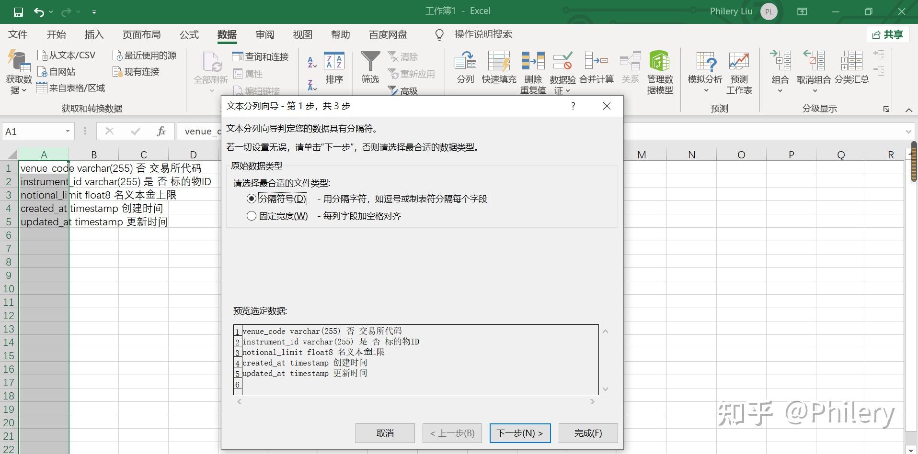The height and width of the screenshot is (454, 918).
Task: Click Existing Connections (现有连接)
Action: [136, 72]
